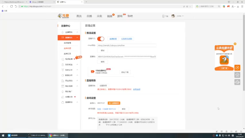Image resolution: width=245 pixels, height=138 pixels.
Task: Expand the 我的公会 section chevron
Action: point(77,70)
